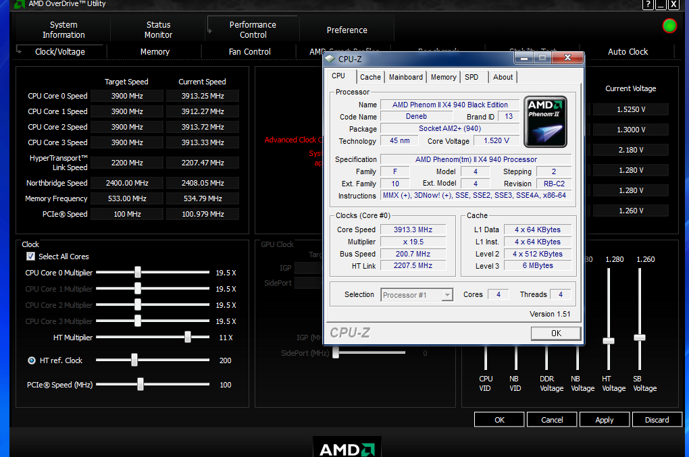Open the Auto Clock sub-tab

tap(628, 51)
